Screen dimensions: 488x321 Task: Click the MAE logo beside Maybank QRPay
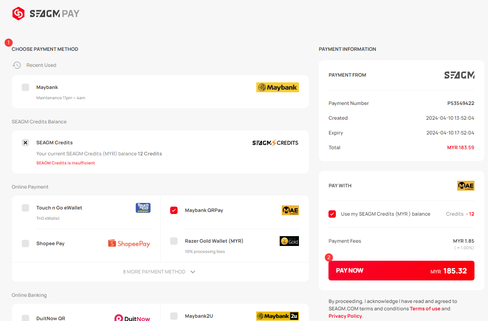[290, 211]
